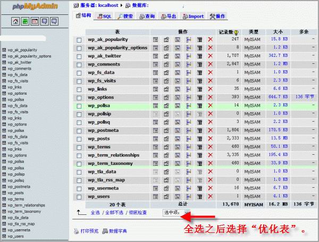Click the 全选 link
This screenshot has height=242, width=319.
coord(95,213)
